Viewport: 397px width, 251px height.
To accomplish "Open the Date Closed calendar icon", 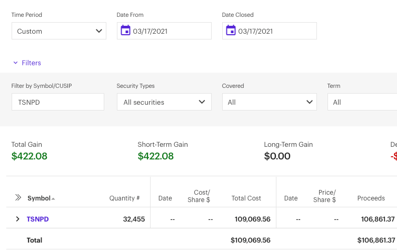I will [231, 31].
